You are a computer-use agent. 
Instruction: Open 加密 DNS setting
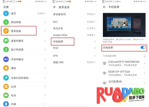[x=74, y=62]
